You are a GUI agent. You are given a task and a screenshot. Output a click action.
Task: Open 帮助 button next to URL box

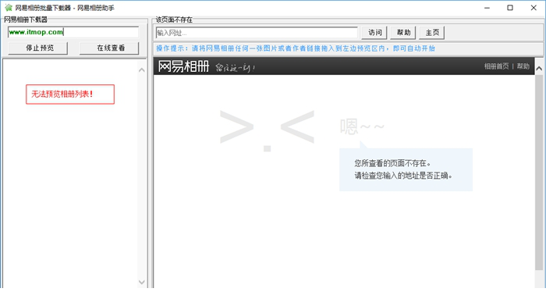tap(403, 33)
